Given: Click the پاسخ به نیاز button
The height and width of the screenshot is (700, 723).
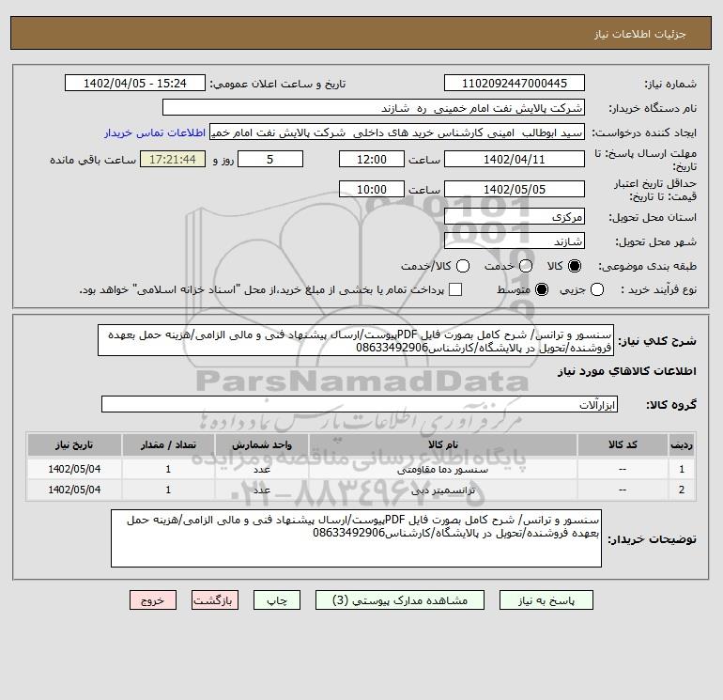Looking at the screenshot, I should coord(546,600).
